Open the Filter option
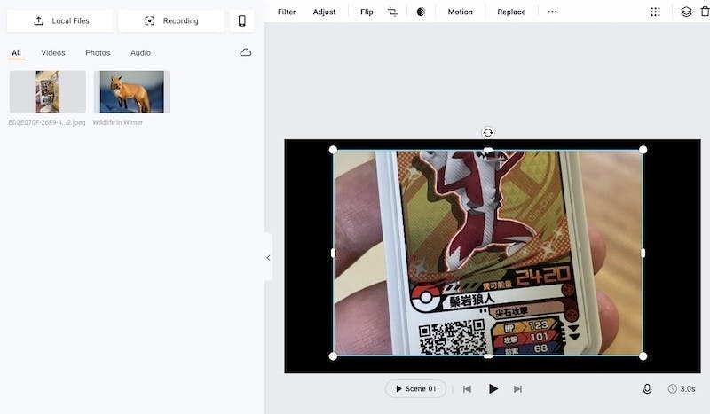 pyautogui.click(x=287, y=12)
